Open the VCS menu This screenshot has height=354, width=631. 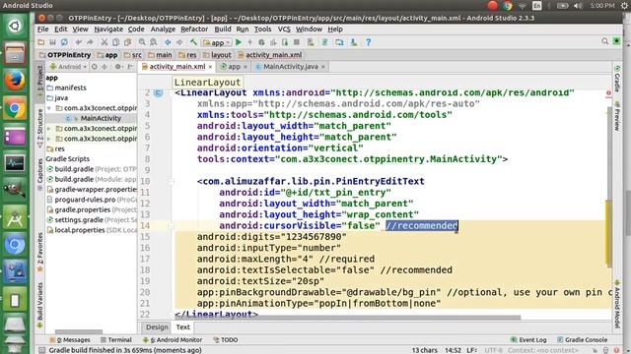click(284, 29)
